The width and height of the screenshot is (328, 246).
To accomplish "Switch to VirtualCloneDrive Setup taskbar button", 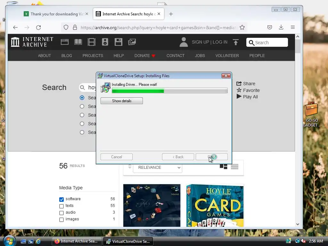I will pos(128,242).
